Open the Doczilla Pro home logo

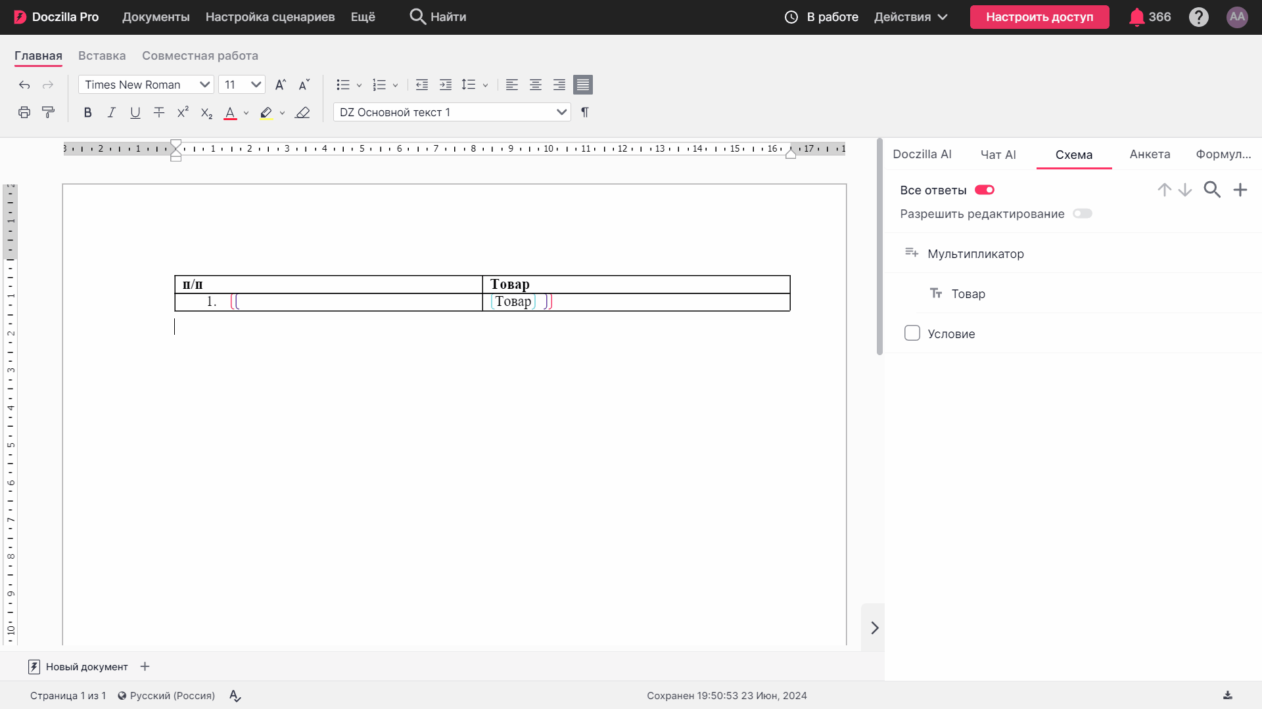57,17
